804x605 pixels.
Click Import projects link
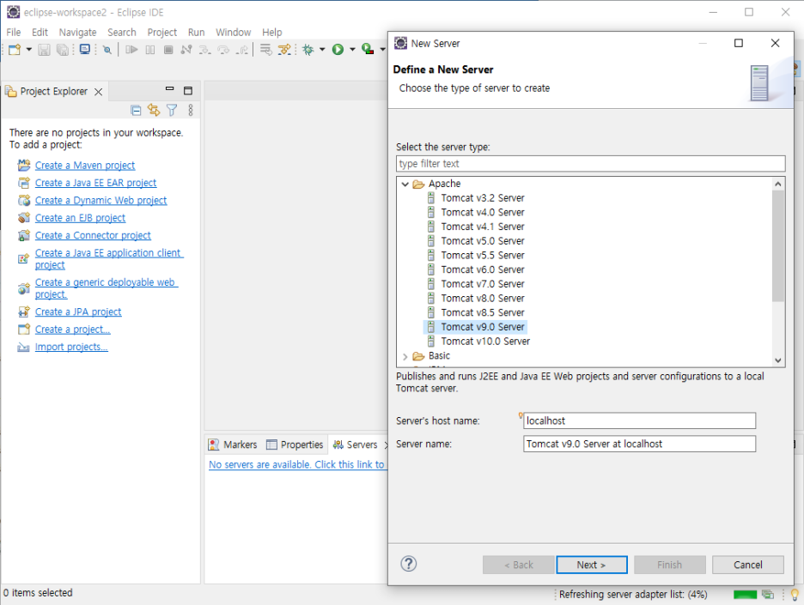point(71,347)
